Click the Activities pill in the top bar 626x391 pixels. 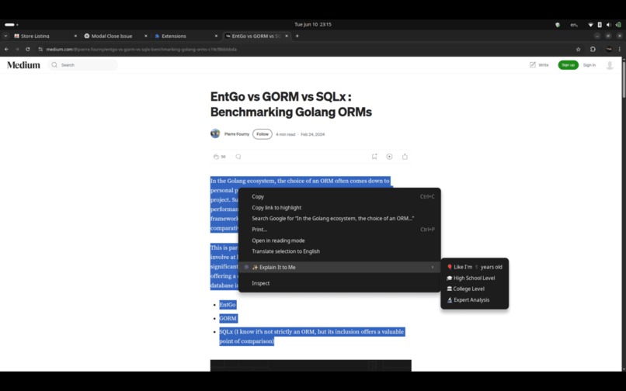(11, 25)
